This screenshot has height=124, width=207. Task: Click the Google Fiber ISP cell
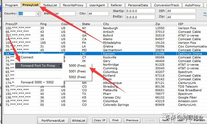[x=187, y=98]
